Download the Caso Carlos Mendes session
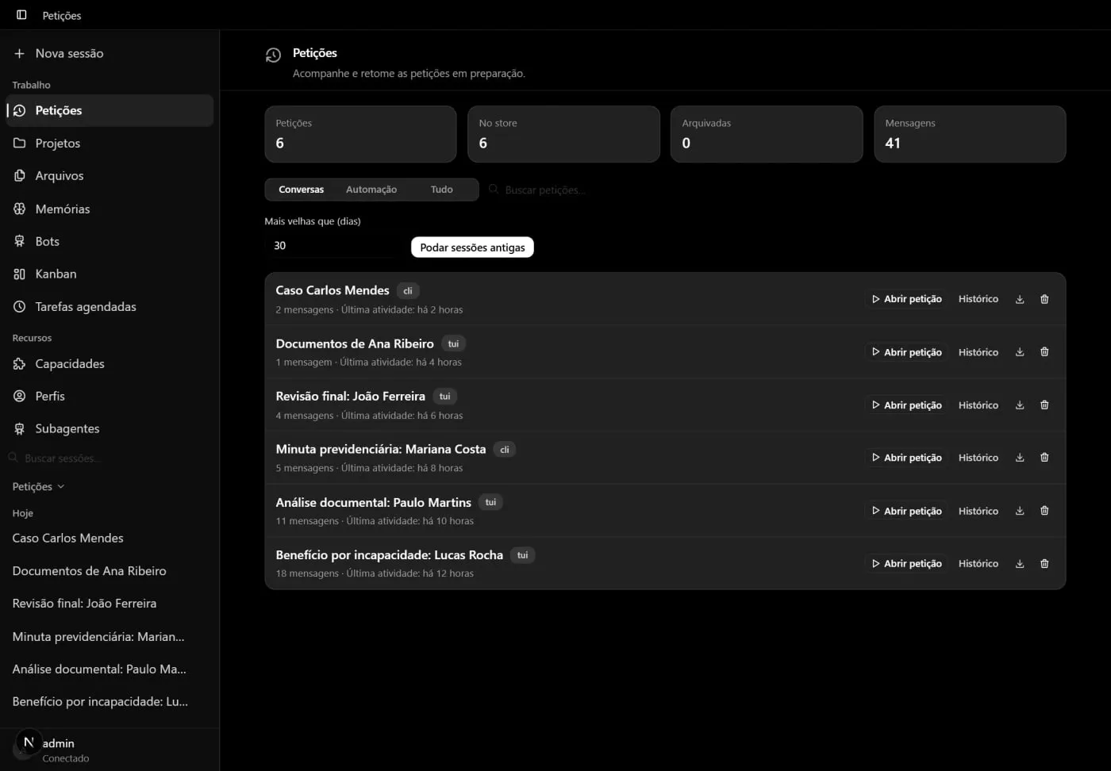Screen dimensions: 1111x771 coord(1020,299)
